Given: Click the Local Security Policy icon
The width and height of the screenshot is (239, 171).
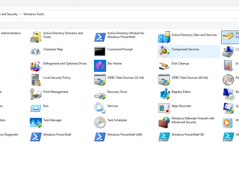Looking at the screenshot, I should (36, 80).
